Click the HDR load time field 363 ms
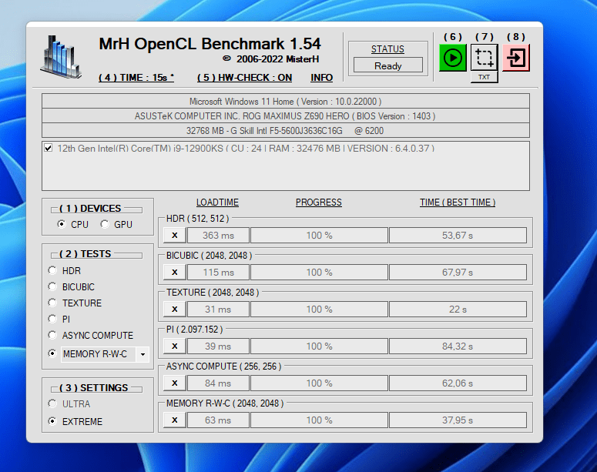Viewport: 597px width, 472px height. (218, 236)
